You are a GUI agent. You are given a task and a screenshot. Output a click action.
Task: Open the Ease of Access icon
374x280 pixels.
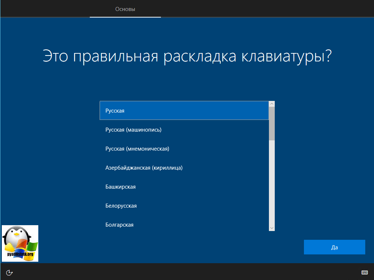coord(10,272)
